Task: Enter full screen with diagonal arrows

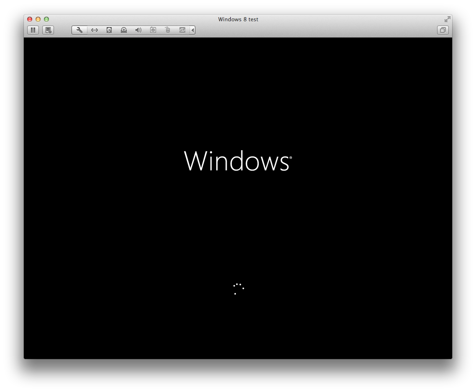Action: pyautogui.click(x=447, y=19)
